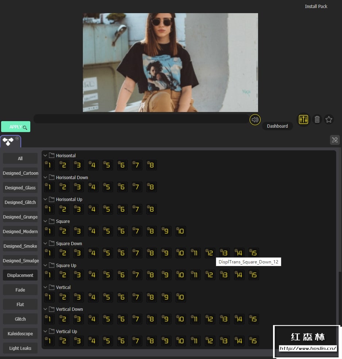Click the transition preview image

pos(170,62)
